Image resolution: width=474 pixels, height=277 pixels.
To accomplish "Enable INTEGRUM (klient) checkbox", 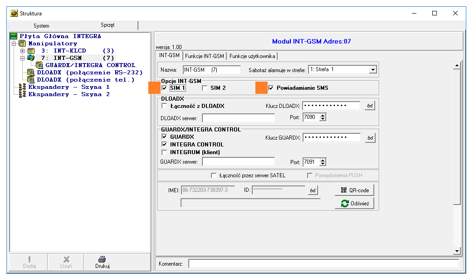I will (x=164, y=152).
